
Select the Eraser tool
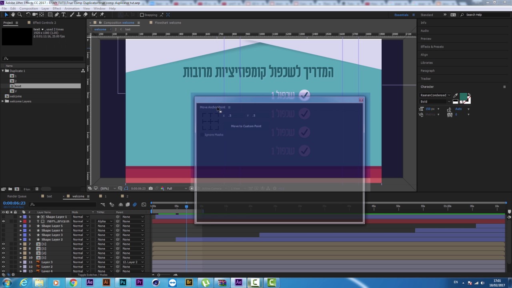85,14
